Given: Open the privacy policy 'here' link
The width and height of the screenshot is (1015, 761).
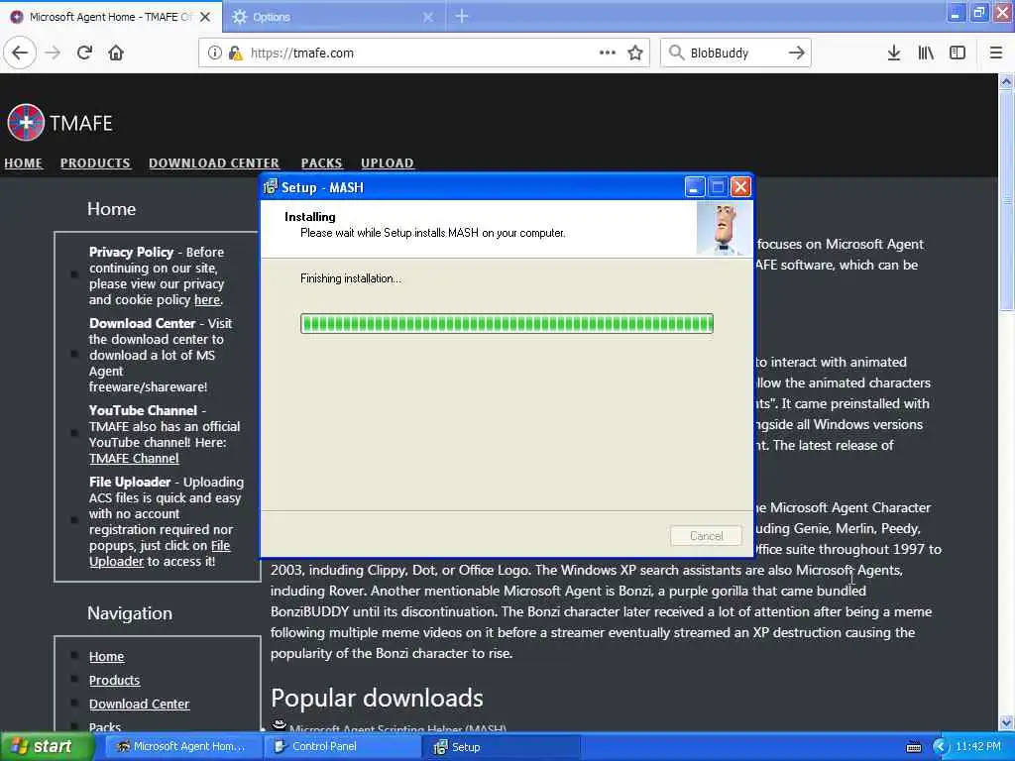Looking at the screenshot, I should click(x=207, y=299).
